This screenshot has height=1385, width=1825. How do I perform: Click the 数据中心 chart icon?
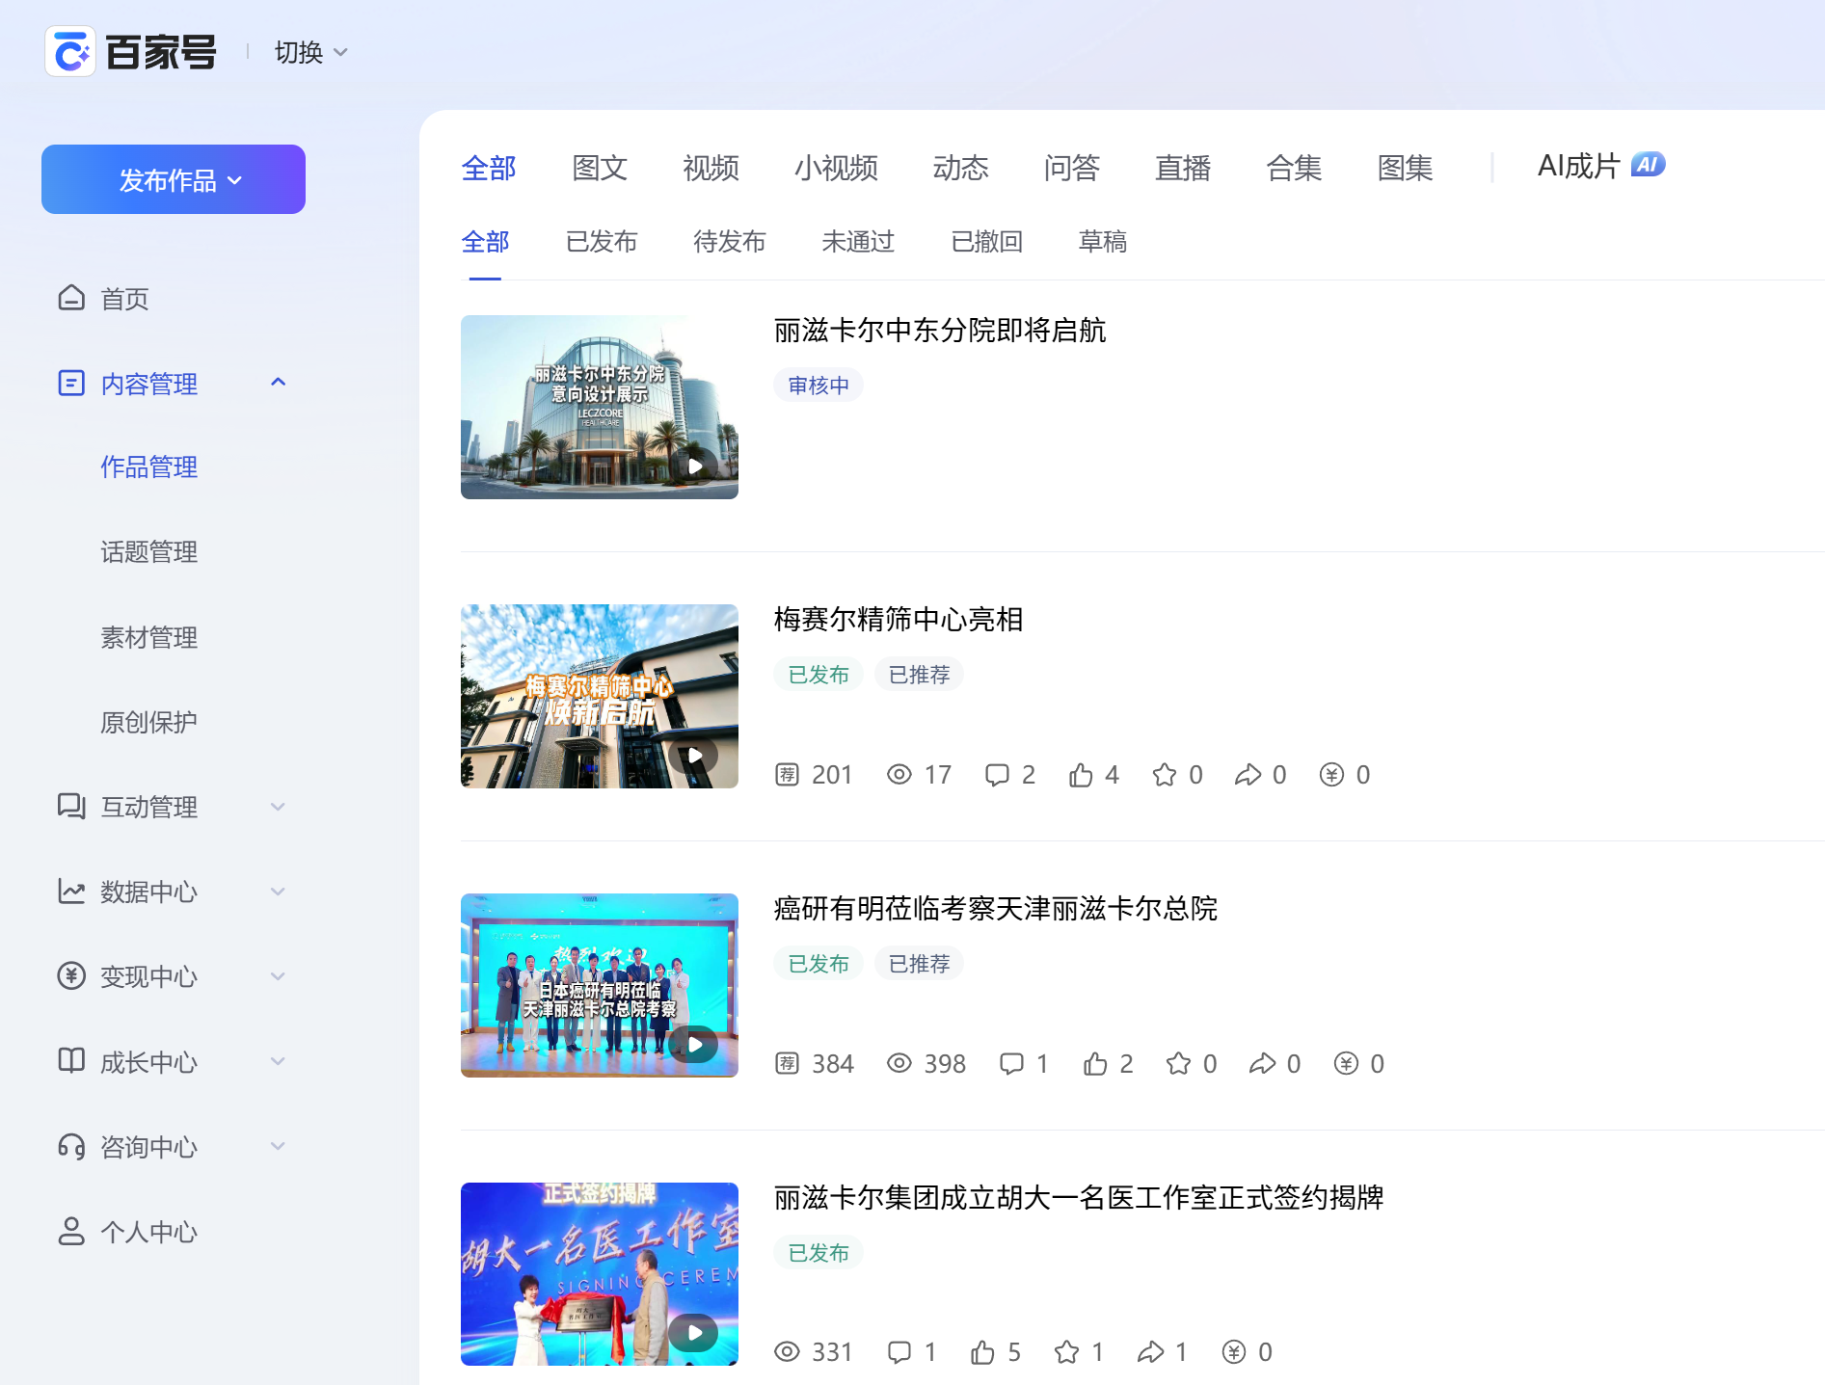(x=71, y=891)
